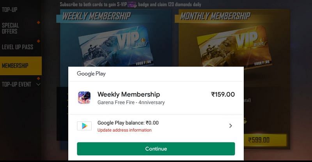Open the TOP-UP EVENT sidebar item
The height and width of the screenshot is (162, 312).
16,85
